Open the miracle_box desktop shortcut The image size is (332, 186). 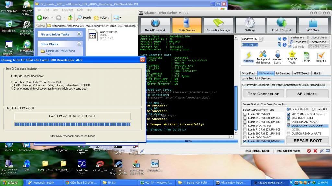[100, 166]
